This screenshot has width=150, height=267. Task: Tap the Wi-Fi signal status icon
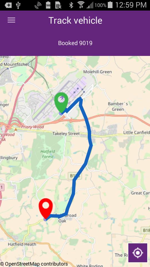point(81,5)
